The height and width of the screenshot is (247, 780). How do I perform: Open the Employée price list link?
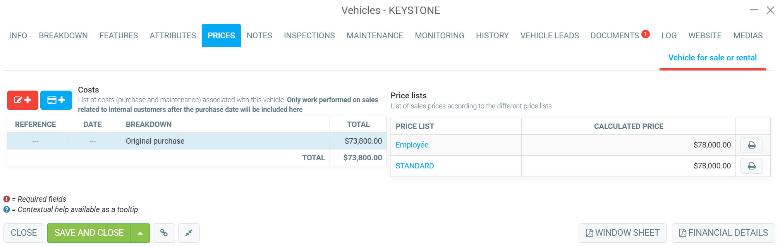pyautogui.click(x=412, y=145)
